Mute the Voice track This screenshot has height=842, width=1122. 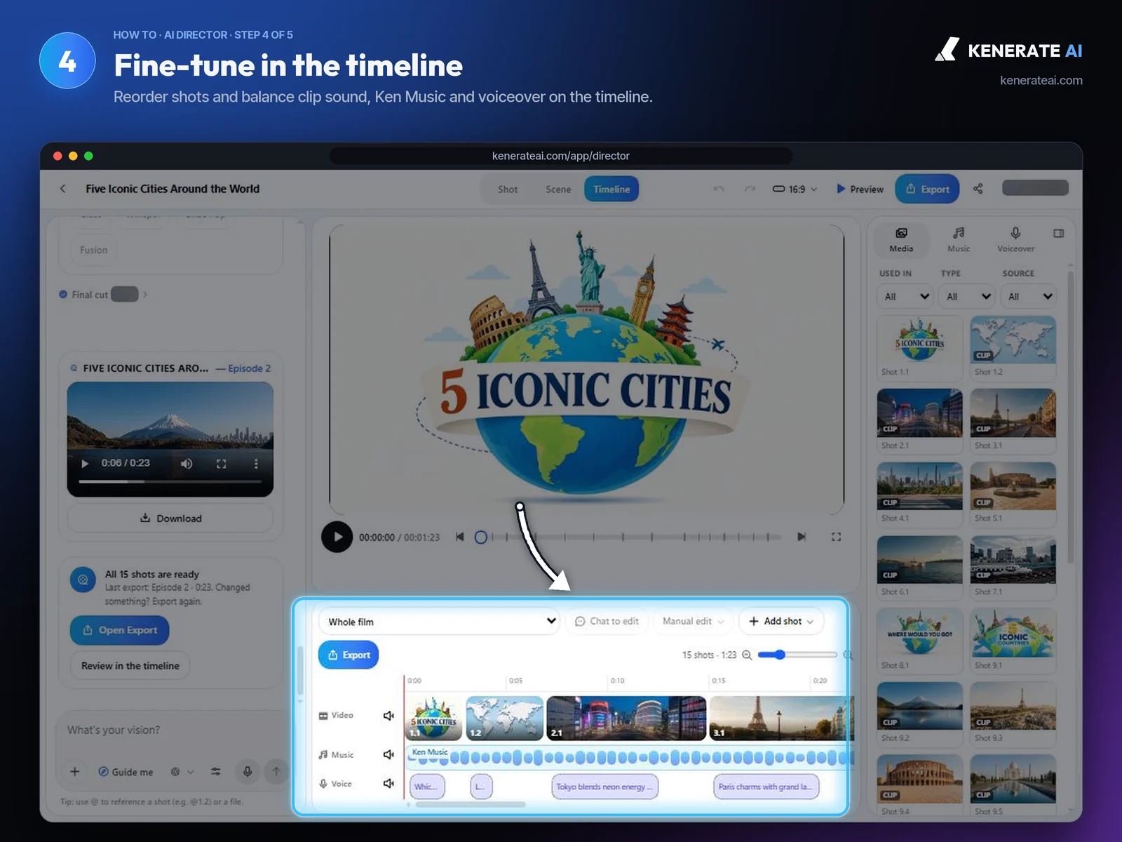388,784
